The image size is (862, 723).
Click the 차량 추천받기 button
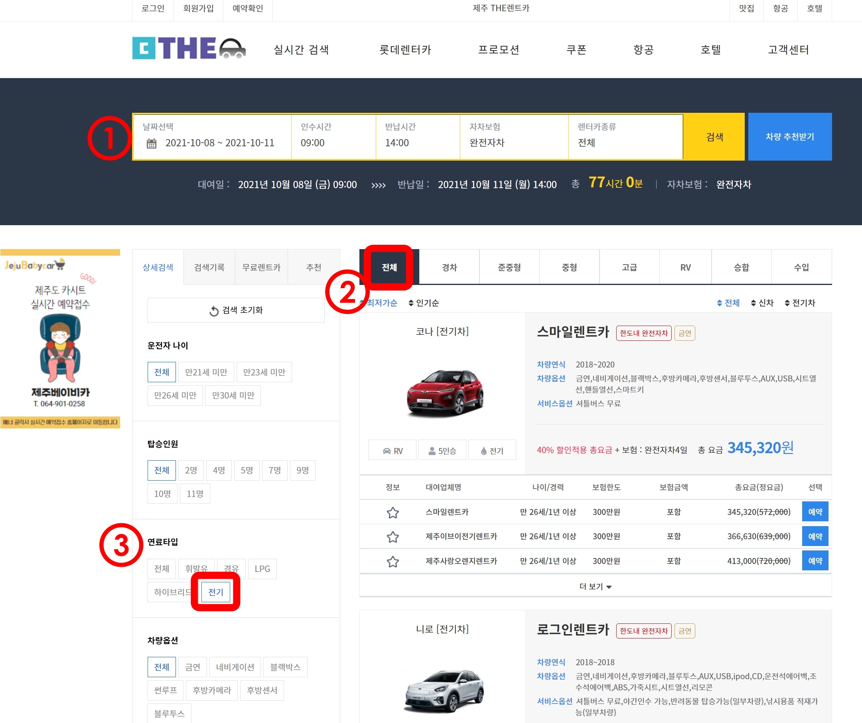click(789, 137)
